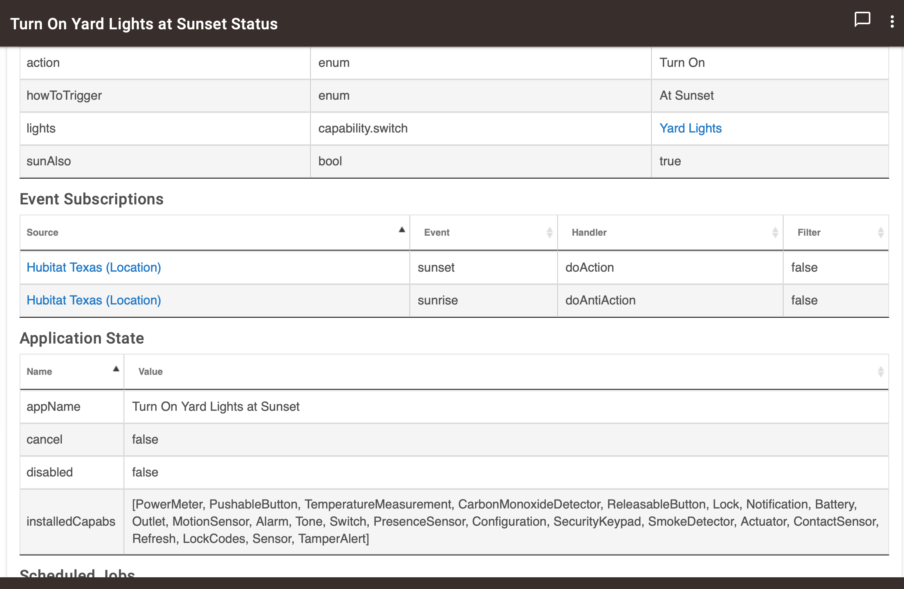Click the 'cancel' state name cell
Image resolution: width=904 pixels, height=589 pixels.
tap(72, 439)
